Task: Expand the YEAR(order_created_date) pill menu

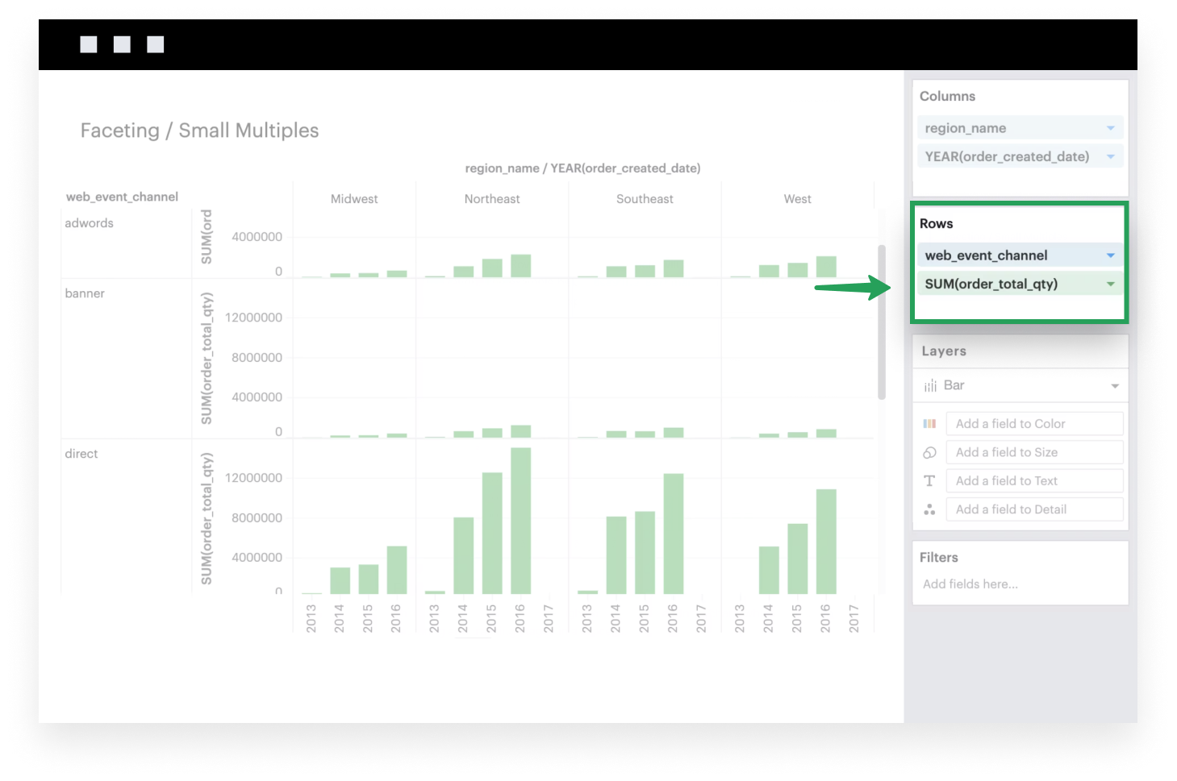Action: tap(1110, 156)
